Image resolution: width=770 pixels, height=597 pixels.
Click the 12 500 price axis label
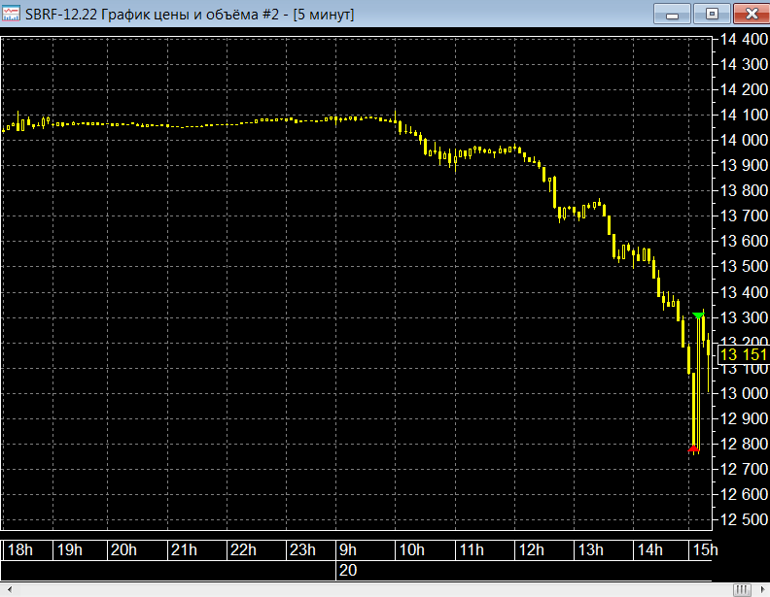pyautogui.click(x=743, y=520)
